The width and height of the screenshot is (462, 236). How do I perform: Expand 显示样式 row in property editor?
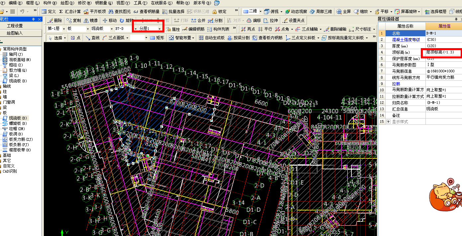pyautogui.click(x=389, y=122)
